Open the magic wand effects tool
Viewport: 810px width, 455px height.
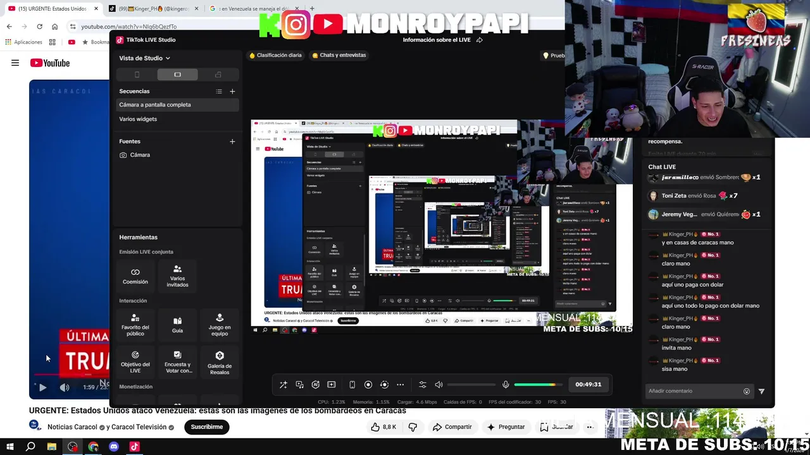[x=283, y=384]
